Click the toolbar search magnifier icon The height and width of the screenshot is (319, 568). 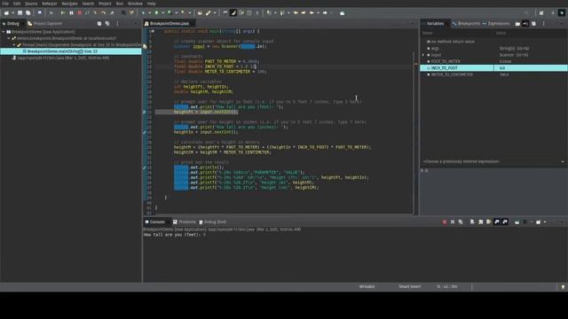point(526,12)
